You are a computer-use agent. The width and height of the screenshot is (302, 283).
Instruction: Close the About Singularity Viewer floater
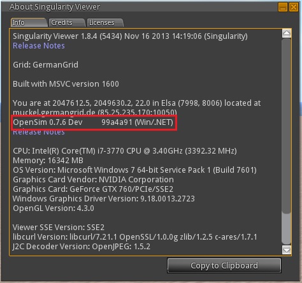click(x=294, y=7)
